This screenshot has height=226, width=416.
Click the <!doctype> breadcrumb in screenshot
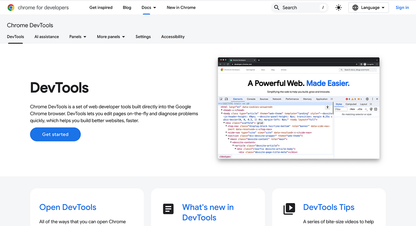225,157
